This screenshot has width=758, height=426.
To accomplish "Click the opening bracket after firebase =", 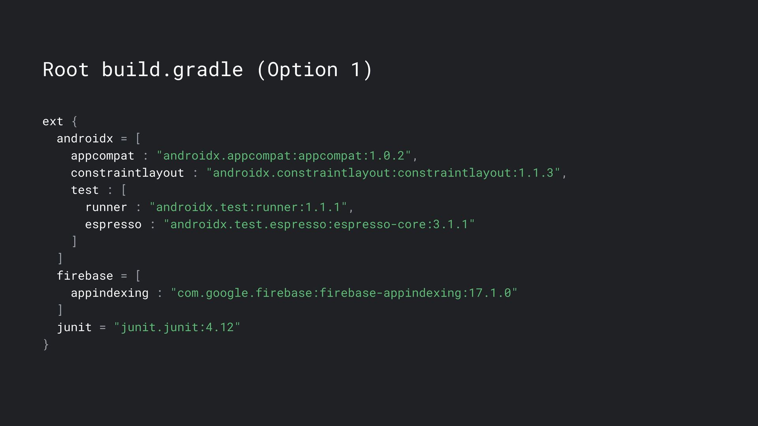I will pos(138,276).
